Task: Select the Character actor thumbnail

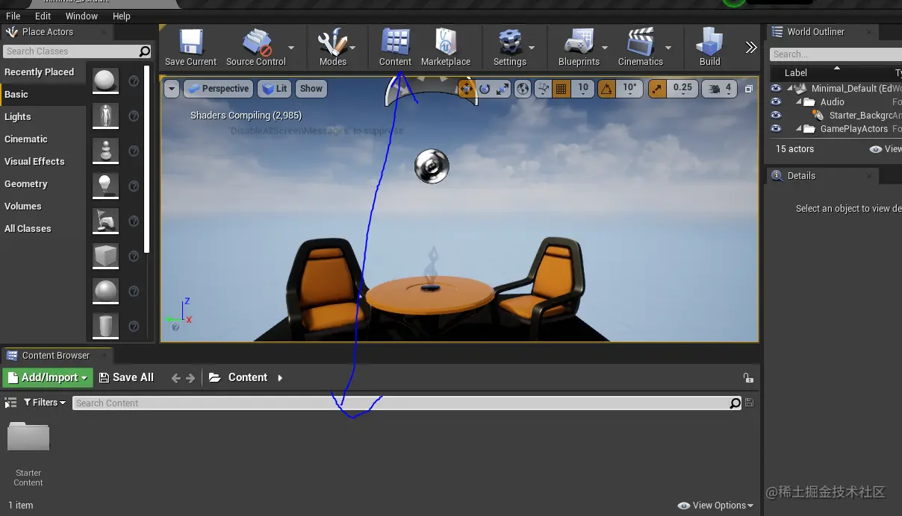Action: coord(105,116)
